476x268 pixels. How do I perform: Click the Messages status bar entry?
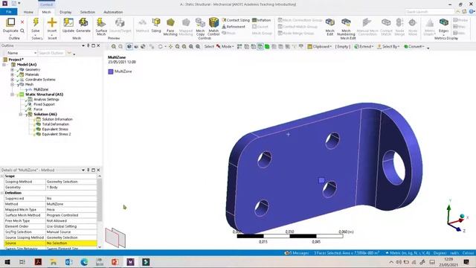tap(296, 253)
